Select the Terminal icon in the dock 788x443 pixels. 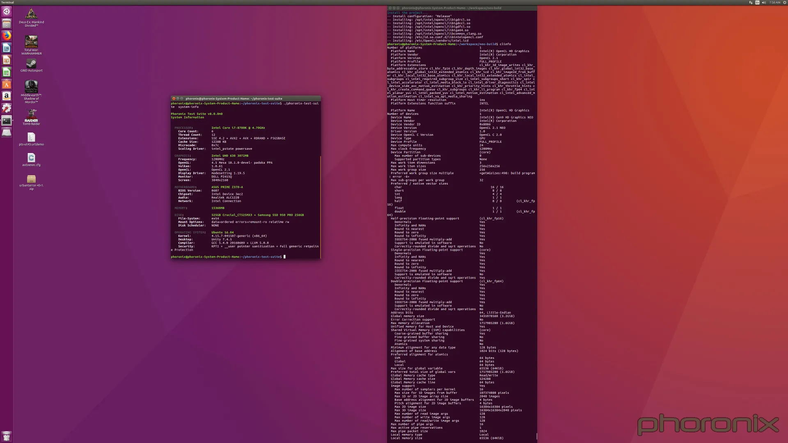point(7,121)
